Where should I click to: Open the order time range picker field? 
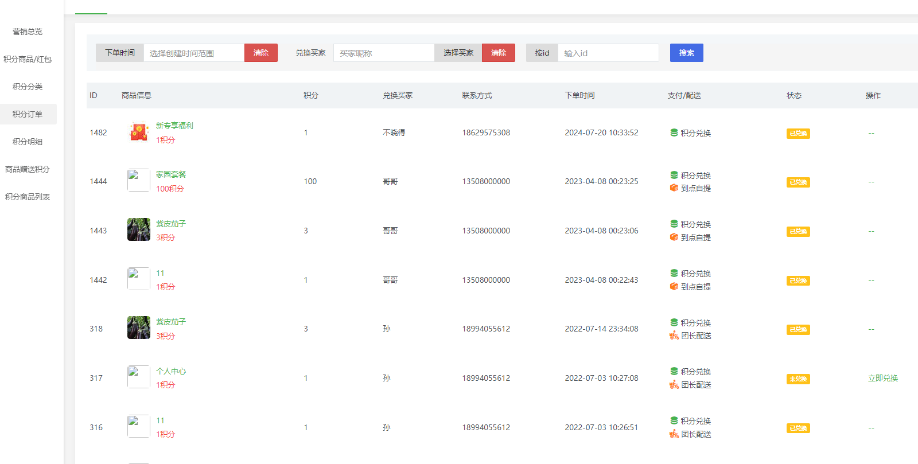(x=193, y=53)
